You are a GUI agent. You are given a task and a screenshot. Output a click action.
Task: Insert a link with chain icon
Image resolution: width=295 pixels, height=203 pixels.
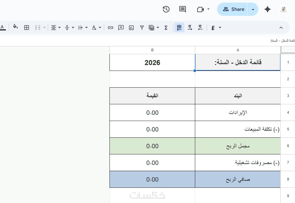pyautogui.click(x=110, y=28)
